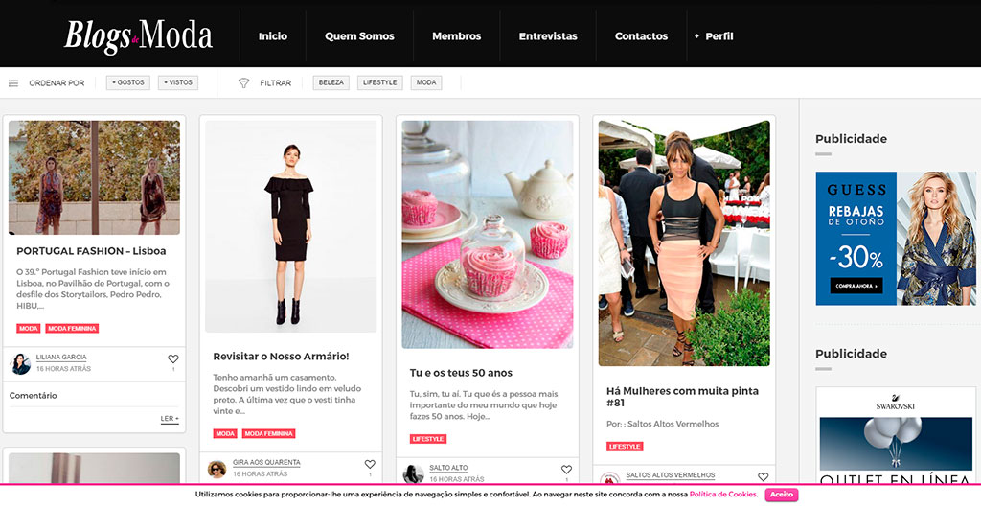Accept cookies with the Aceito button
Viewport: 981px width, 508px height.
pos(781,495)
